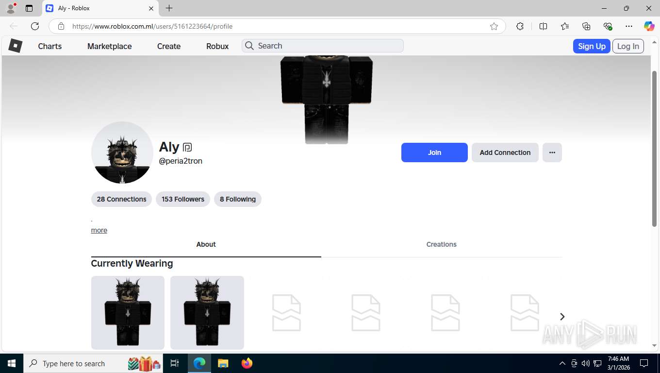View site information lock icon
The width and height of the screenshot is (660, 373).
pyautogui.click(x=61, y=26)
